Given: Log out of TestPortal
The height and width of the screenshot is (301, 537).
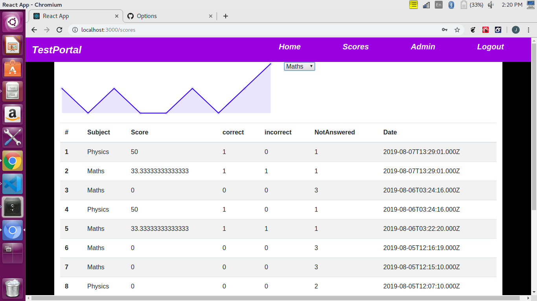Looking at the screenshot, I should pyautogui.click(x=490, y=47).
